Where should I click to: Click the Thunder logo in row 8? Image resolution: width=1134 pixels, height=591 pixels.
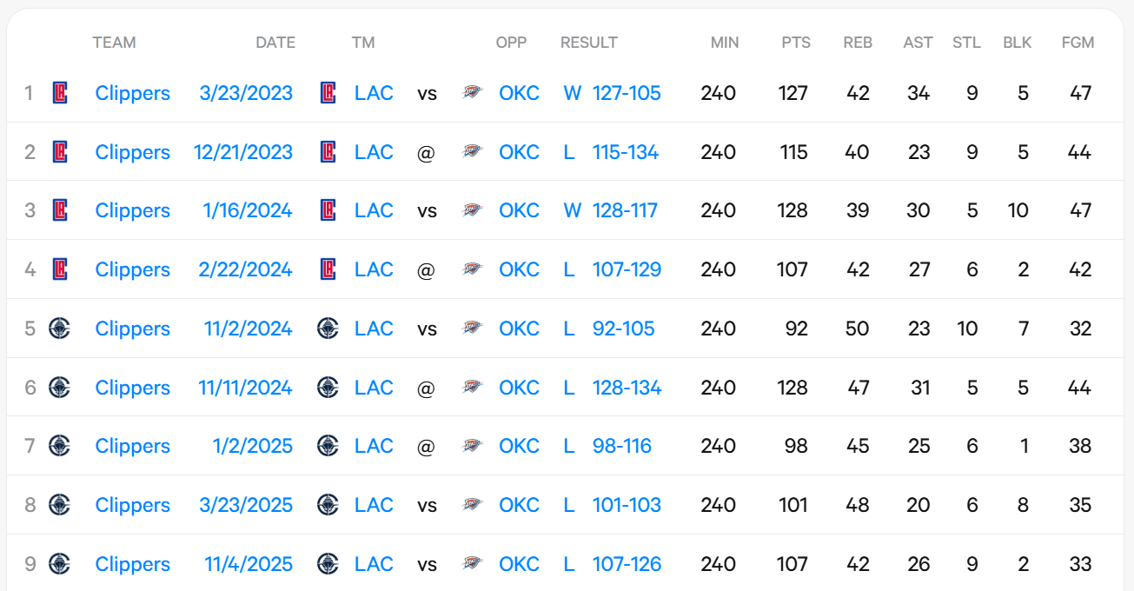coord(472,505)
